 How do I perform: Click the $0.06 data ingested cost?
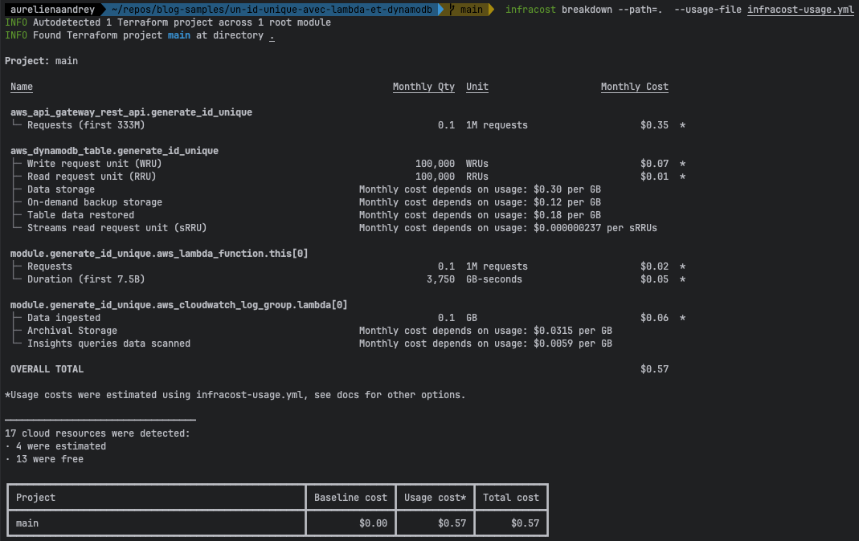654,318
